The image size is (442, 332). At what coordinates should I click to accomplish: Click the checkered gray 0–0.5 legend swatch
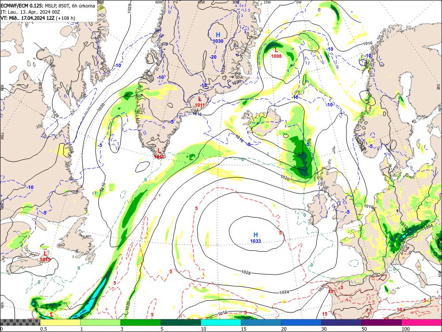[20, 322]
